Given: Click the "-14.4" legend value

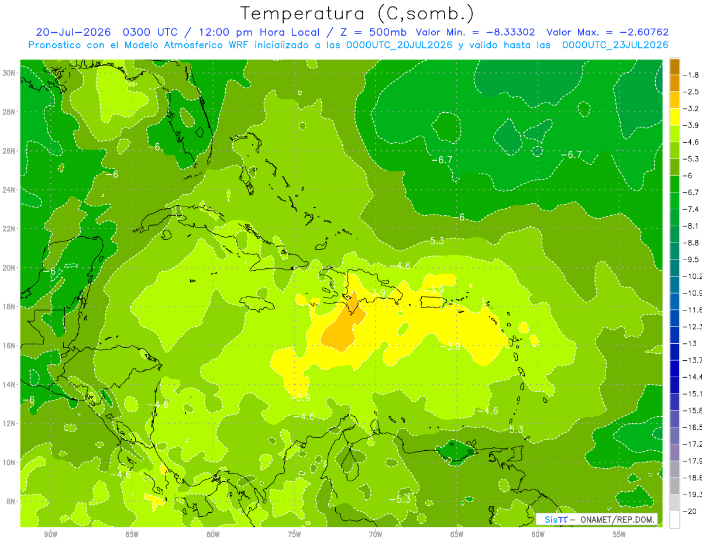Looking at the screenshot, I should (x=693, y=377).
